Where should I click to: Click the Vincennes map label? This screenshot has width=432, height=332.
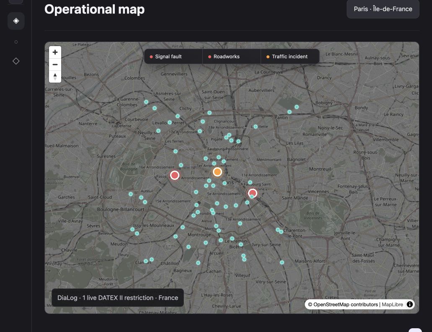click(318, 192)
